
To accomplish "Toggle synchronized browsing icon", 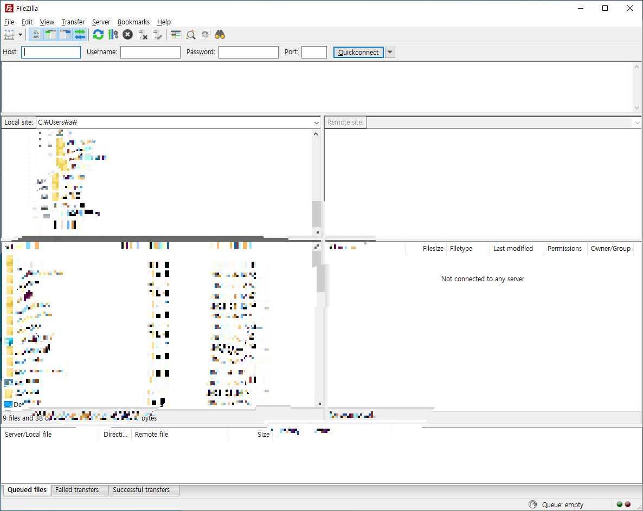I will [205, 35].
